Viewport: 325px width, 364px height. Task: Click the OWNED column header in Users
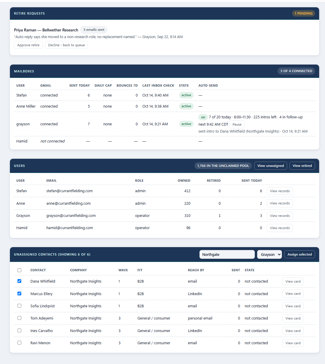coord(184,181)
